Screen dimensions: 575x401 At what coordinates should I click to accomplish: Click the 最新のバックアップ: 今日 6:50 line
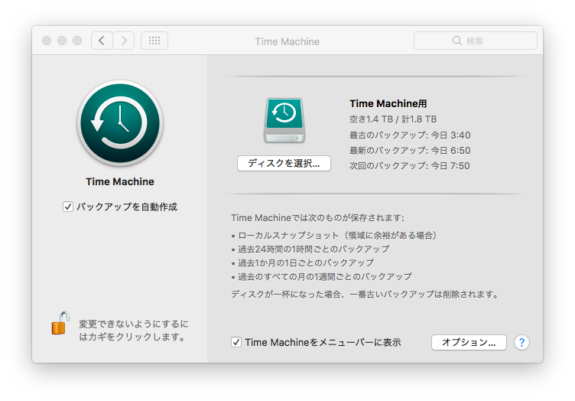pyautogui.click(x=410, y=151)
